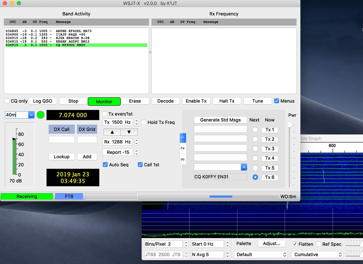Click the DX Grid input field

pos(87,140)
